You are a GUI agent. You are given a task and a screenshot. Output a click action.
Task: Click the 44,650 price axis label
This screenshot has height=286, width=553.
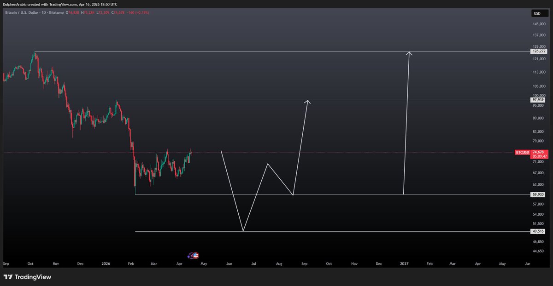(538, 251)
